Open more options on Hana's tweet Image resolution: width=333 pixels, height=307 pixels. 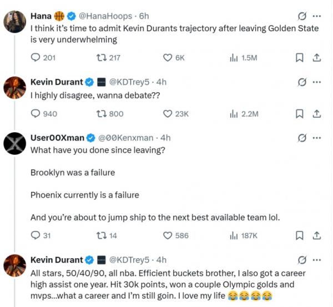coord(317,16)
